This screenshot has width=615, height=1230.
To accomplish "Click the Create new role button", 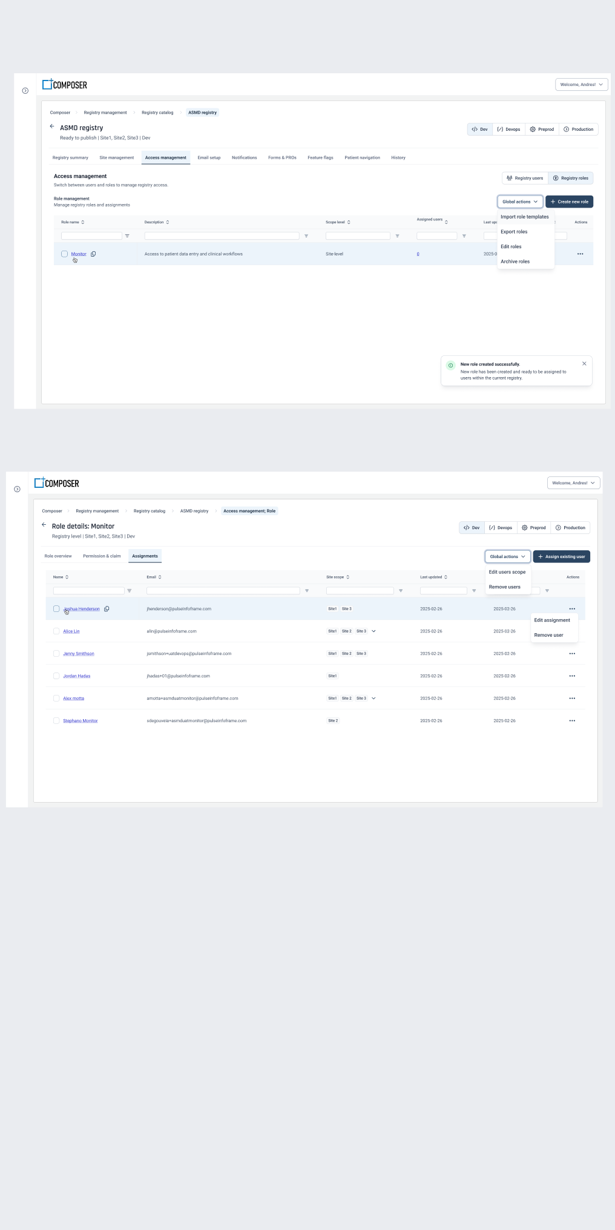I will click(x=569, y=202).
